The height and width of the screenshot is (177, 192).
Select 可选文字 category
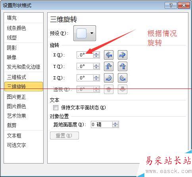point(24,145)
